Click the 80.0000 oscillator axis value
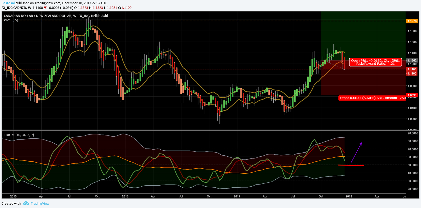The image size is (421, 208). [x=413, y=141]
